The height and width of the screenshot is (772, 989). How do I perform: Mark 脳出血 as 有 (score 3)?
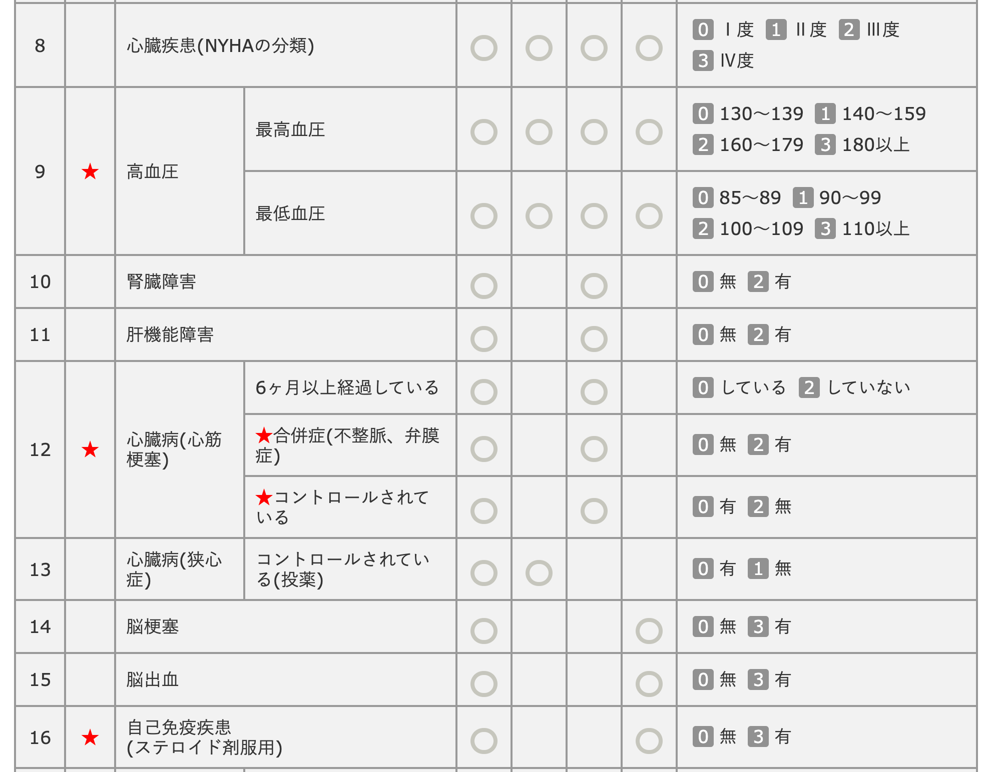coord(649,684)
